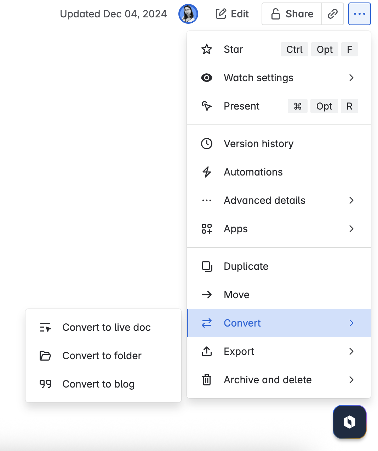
Task: Open Export menu entry
Action: coord(279,351)
